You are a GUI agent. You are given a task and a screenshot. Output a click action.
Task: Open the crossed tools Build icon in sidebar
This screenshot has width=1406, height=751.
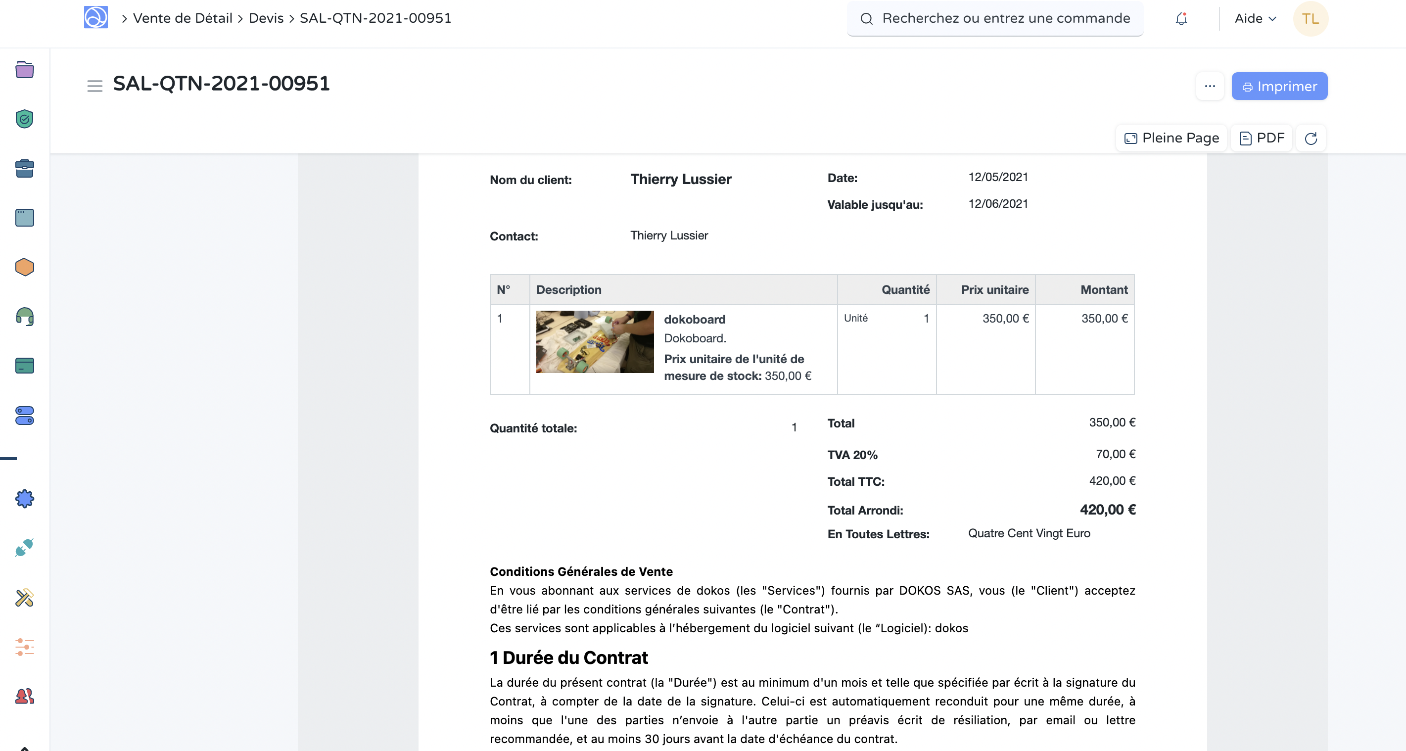click(24, 598)
